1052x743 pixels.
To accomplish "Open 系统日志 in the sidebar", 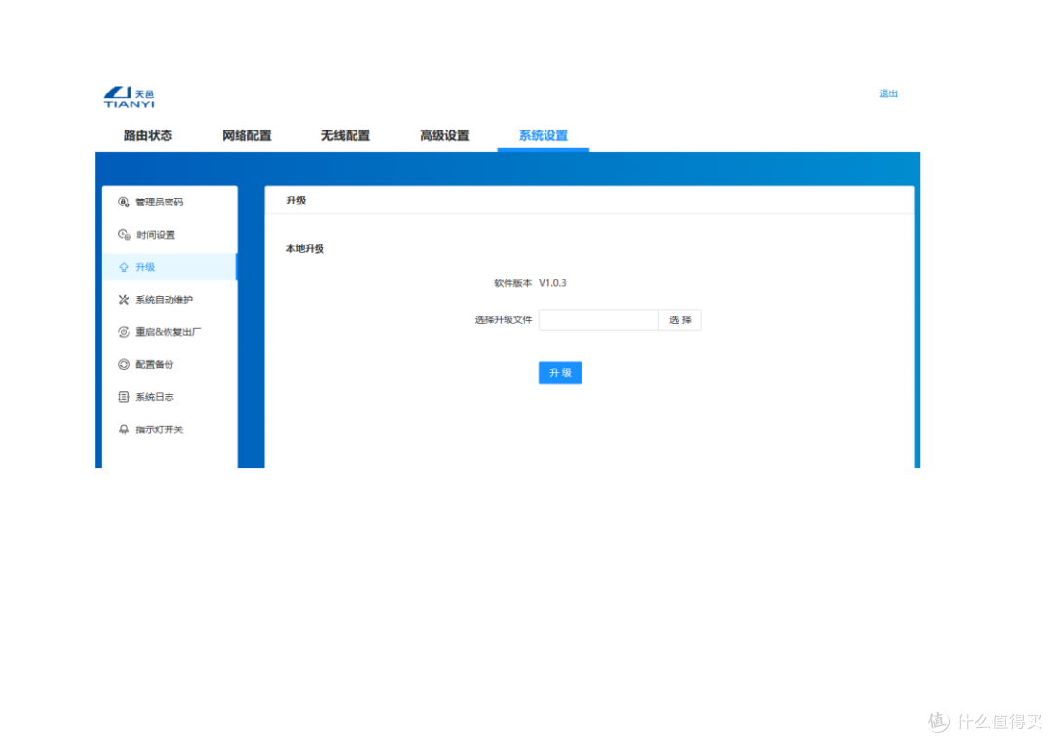I will [169, 397].
